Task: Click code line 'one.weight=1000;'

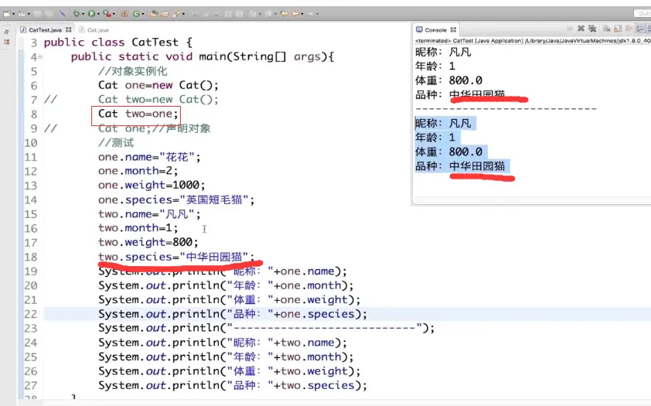Action: pyautogui.click(x=152, y=185)
